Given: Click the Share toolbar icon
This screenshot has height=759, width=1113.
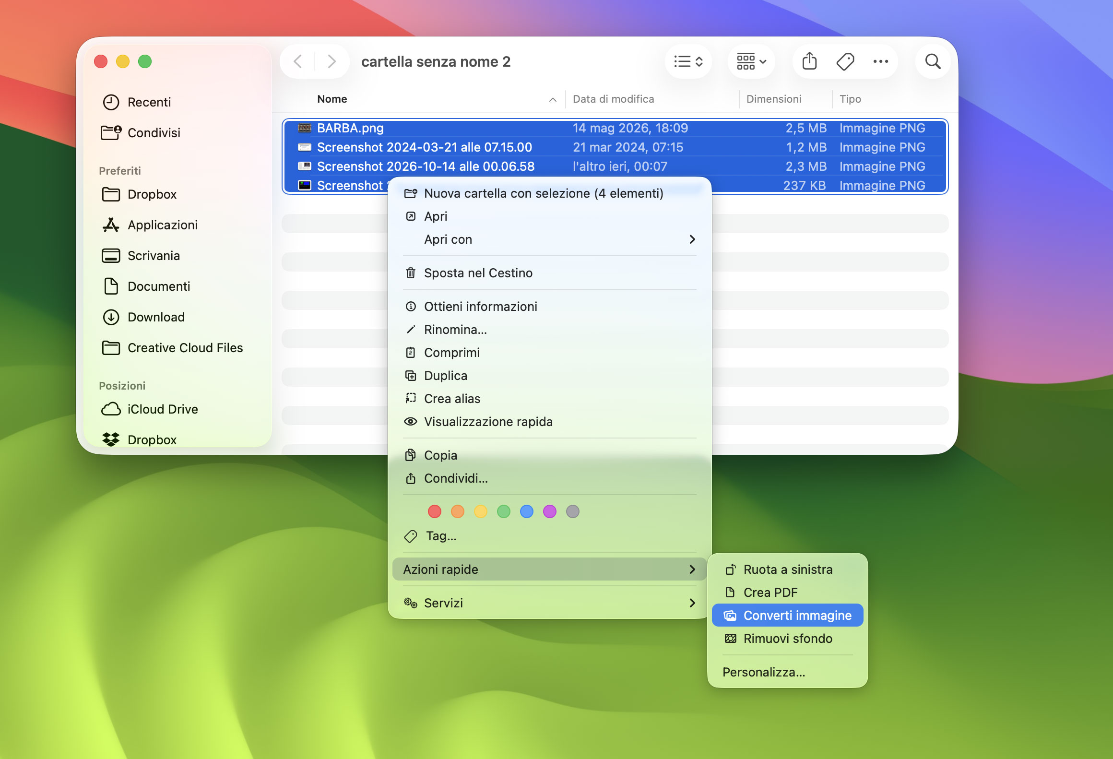Looking at the screenshot, I should (809, 61).
